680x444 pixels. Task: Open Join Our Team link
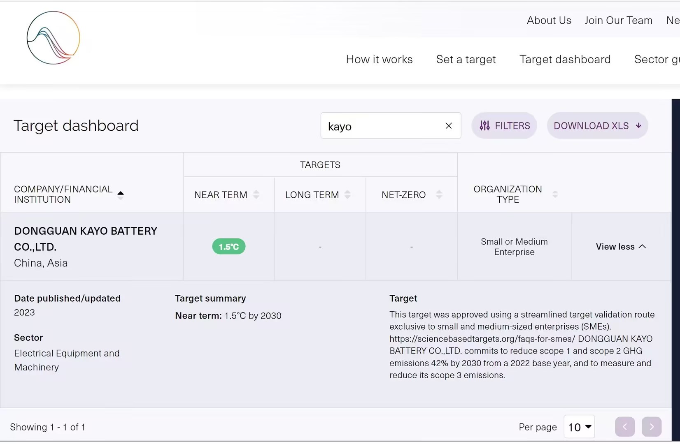[618, 21]
